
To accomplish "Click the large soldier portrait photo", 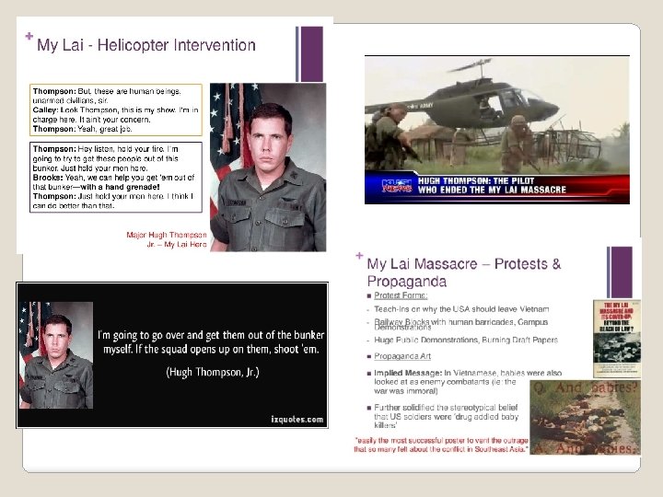I will click(x=268, y=168).
